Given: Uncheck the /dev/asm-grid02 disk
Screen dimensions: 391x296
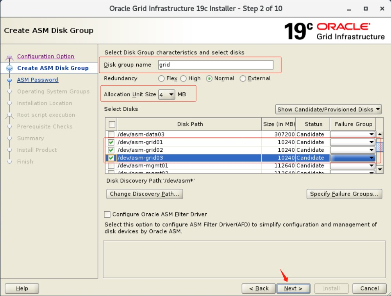Looking at the screenshot, I should click(111, 150).
